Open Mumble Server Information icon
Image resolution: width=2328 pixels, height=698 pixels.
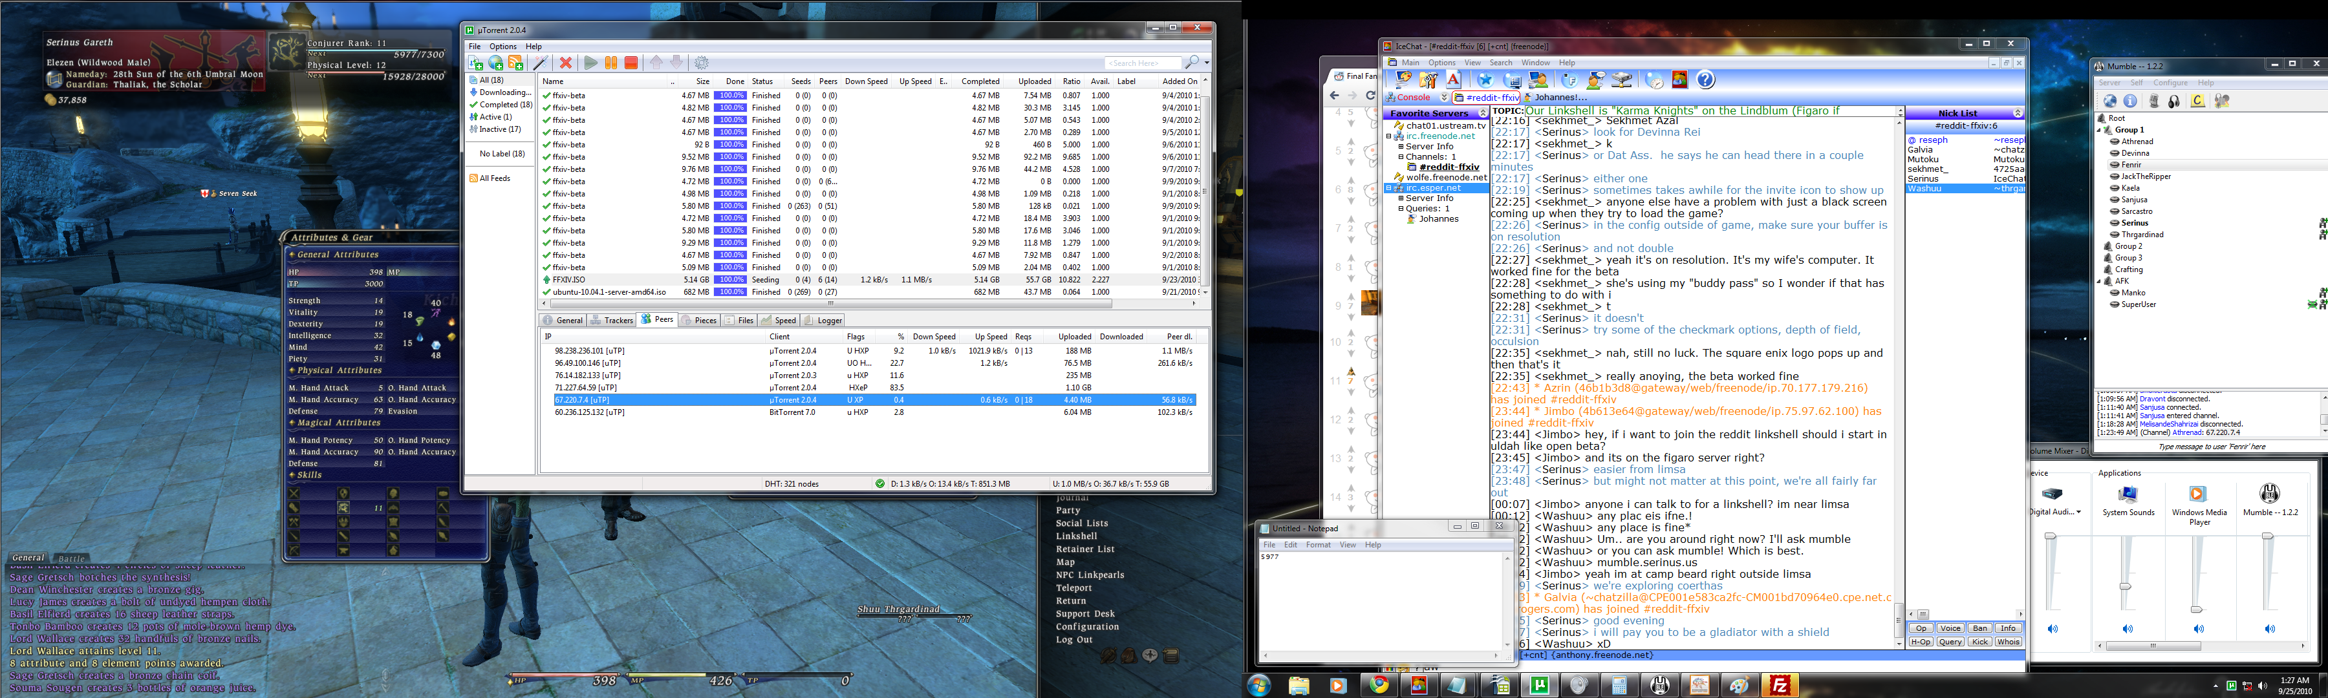(x=2130, y=101)
